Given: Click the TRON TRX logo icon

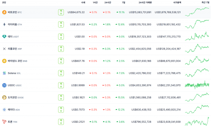Looking at the screenshot, I should pos(4,122).
